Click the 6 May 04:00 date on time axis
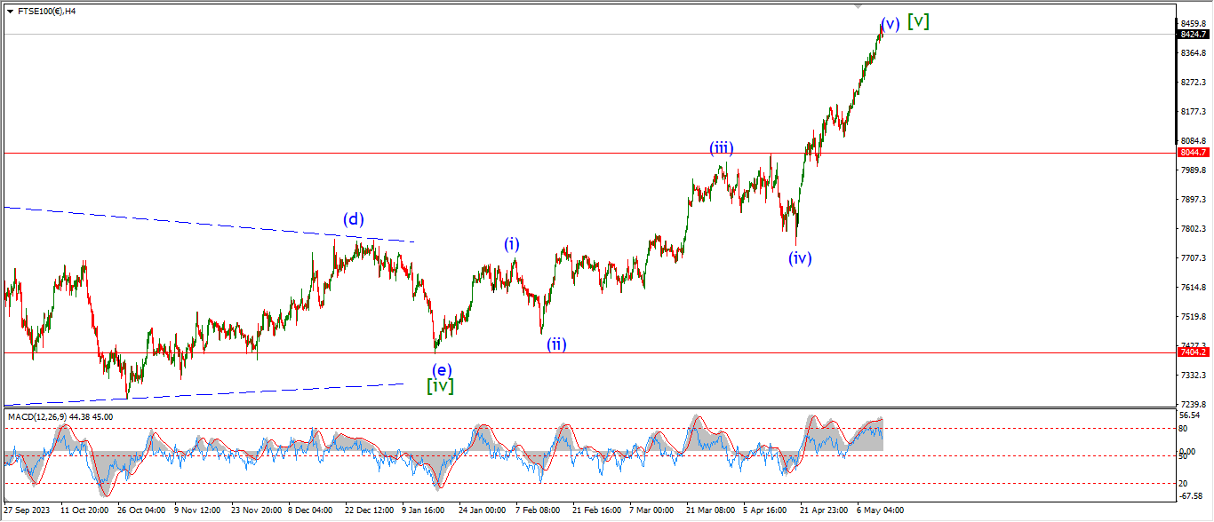This screenshot has height=522, width=1214. pos(880,510)
